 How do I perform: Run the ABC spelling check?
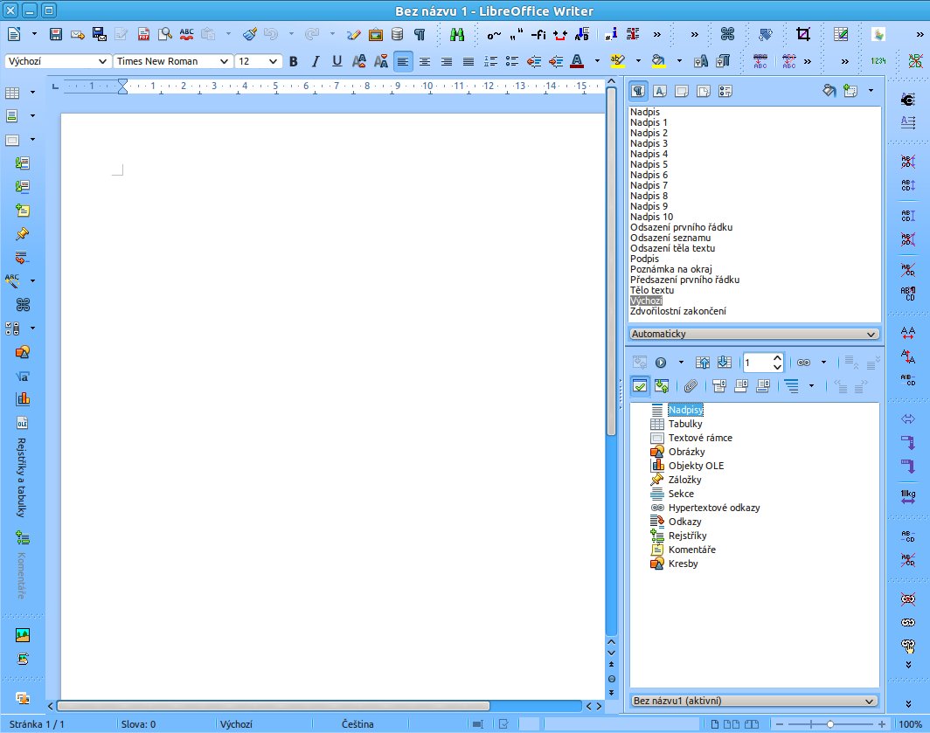(x=186, y=34)
